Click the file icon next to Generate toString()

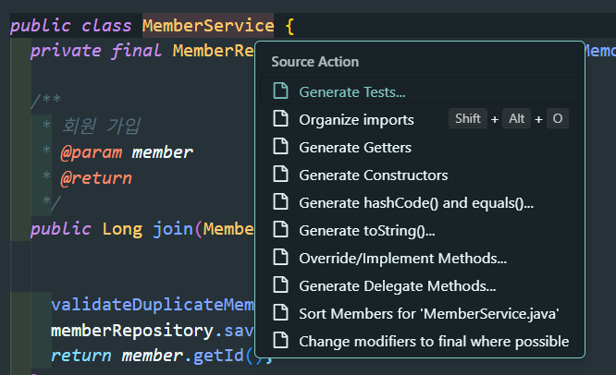point(280,230)
